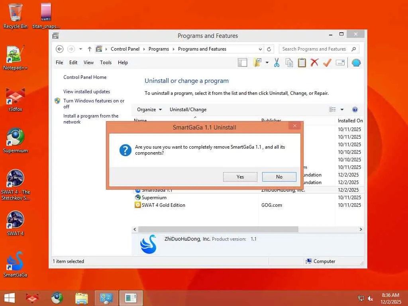Expand the Organize dropdown

pyautogui.click(x=149, y=110)
